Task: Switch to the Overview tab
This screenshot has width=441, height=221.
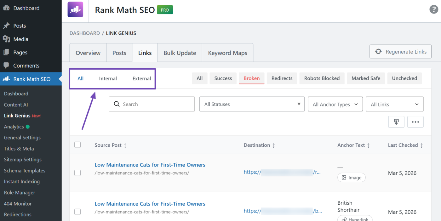Action: (88, 53)
